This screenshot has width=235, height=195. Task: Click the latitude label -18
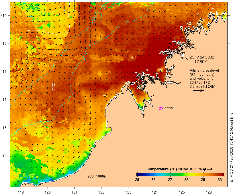point(3,128)
